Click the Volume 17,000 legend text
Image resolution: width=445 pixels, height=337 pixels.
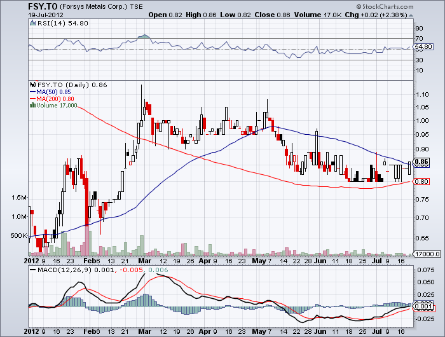pos(57,106)
